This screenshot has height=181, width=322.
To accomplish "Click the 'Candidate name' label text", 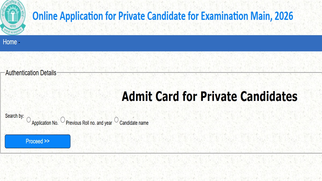I will click(x=134, y=123).
